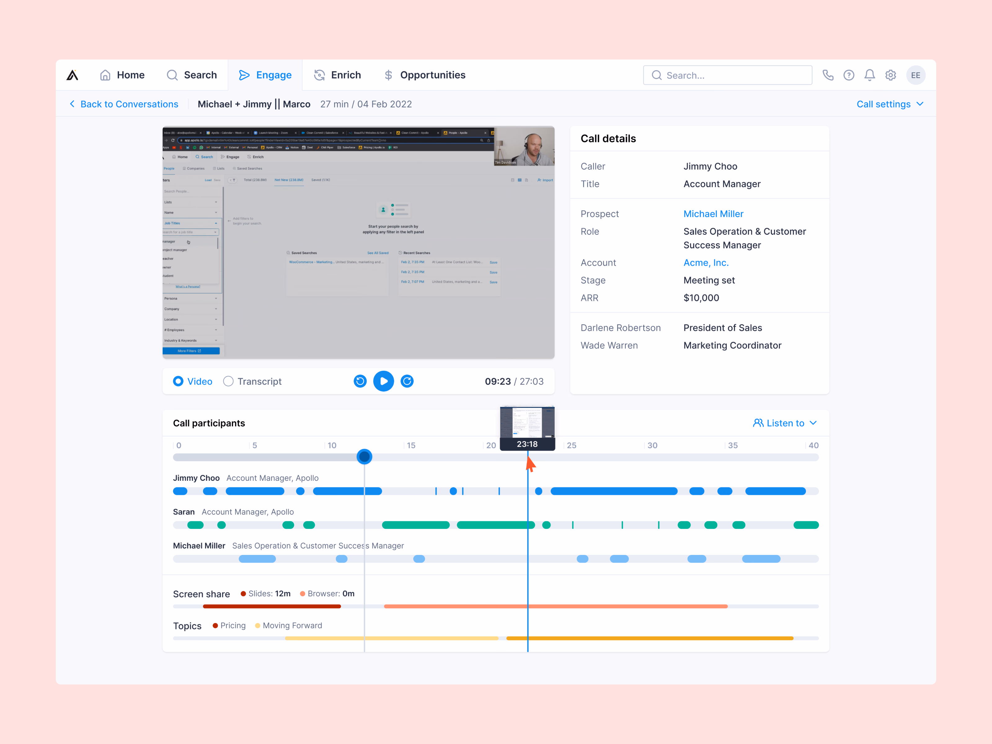Click the Moving Forward topic segment bar
This screenshot has width=992, height=744.
(x=392, y=638)
